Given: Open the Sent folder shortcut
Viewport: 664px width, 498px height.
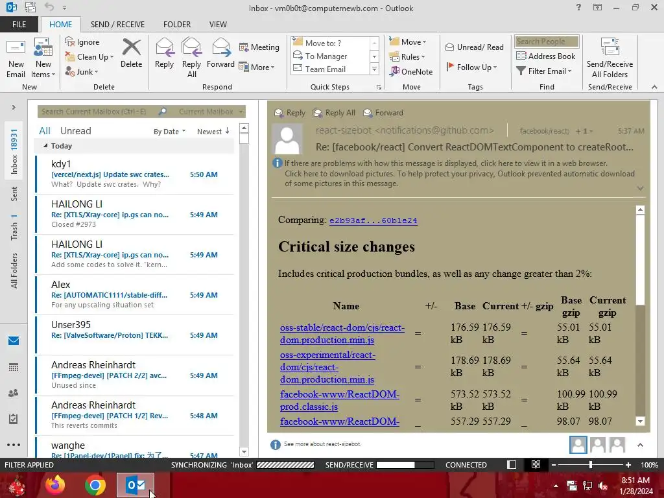Looking at the screenshot, I should tap(14, 193).
